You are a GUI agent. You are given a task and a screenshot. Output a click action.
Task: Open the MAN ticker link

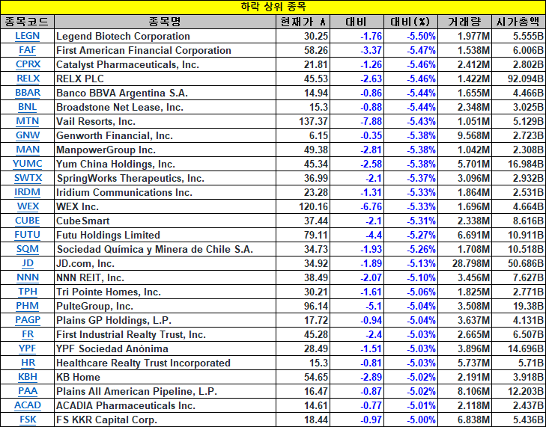[x=28, y=150]
